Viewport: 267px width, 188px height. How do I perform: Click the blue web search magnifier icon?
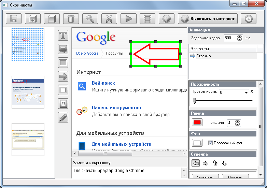[x=82, y=86]
